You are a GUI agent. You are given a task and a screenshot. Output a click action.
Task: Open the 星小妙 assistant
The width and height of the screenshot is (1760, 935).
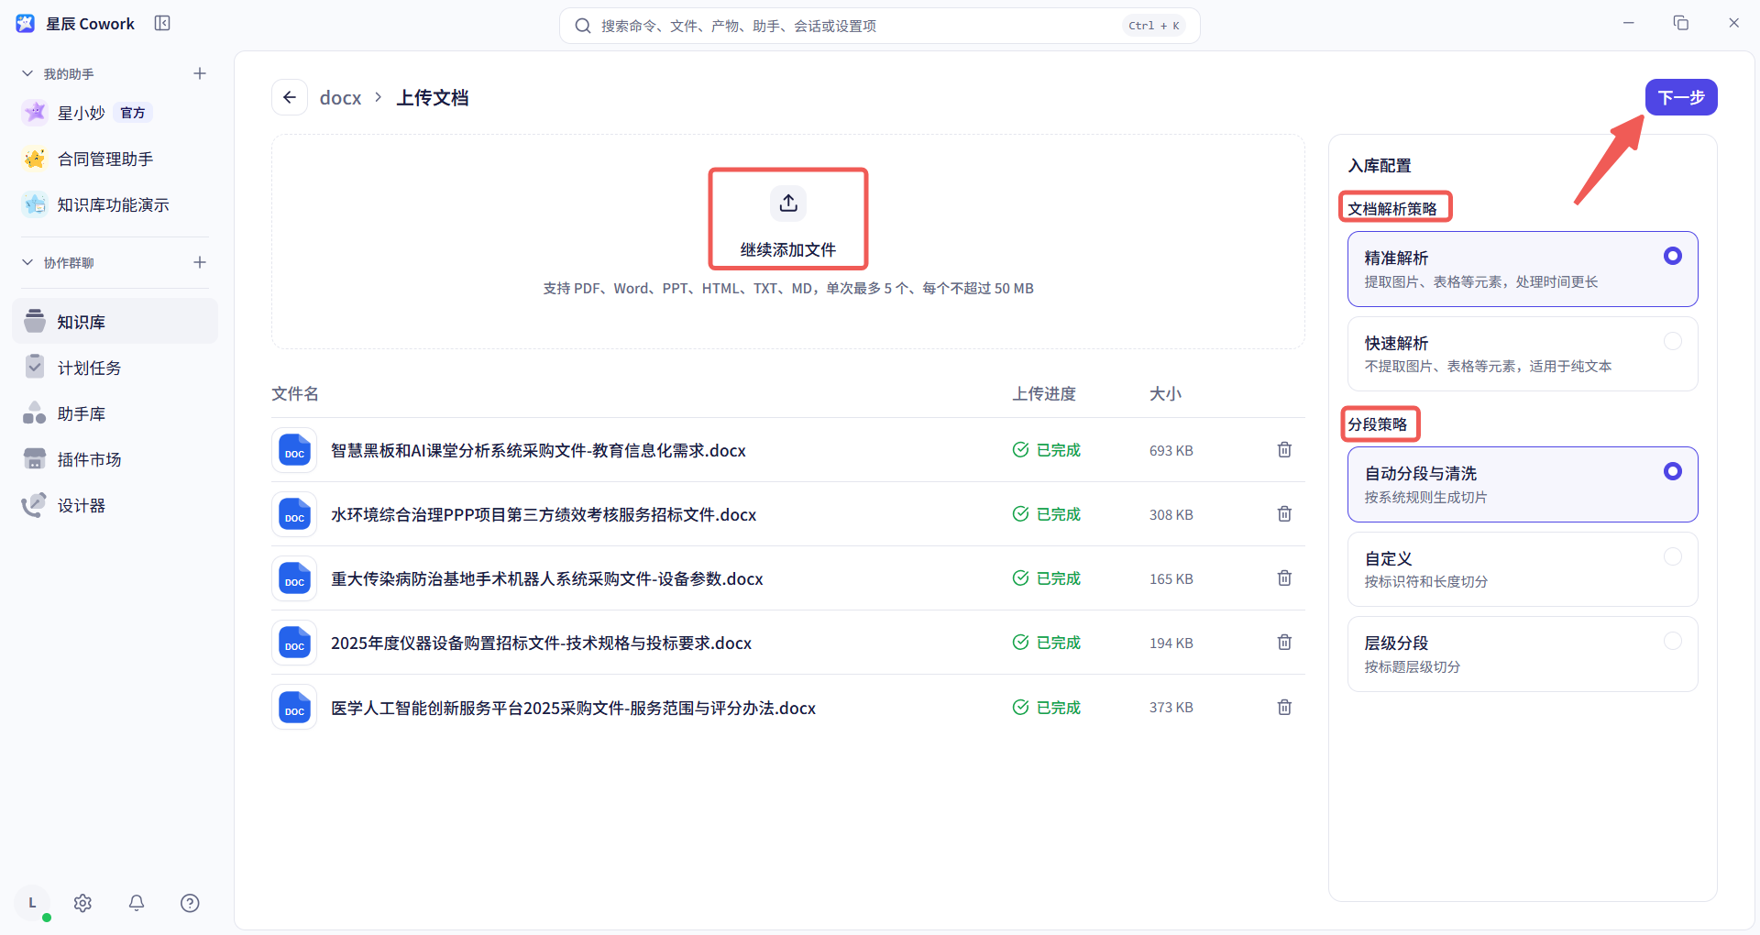(115, 113)
